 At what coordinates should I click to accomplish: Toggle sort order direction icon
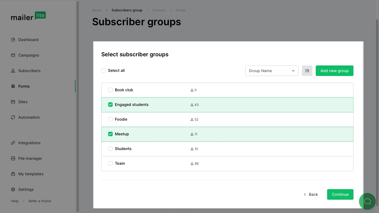[x=307, y=71]
